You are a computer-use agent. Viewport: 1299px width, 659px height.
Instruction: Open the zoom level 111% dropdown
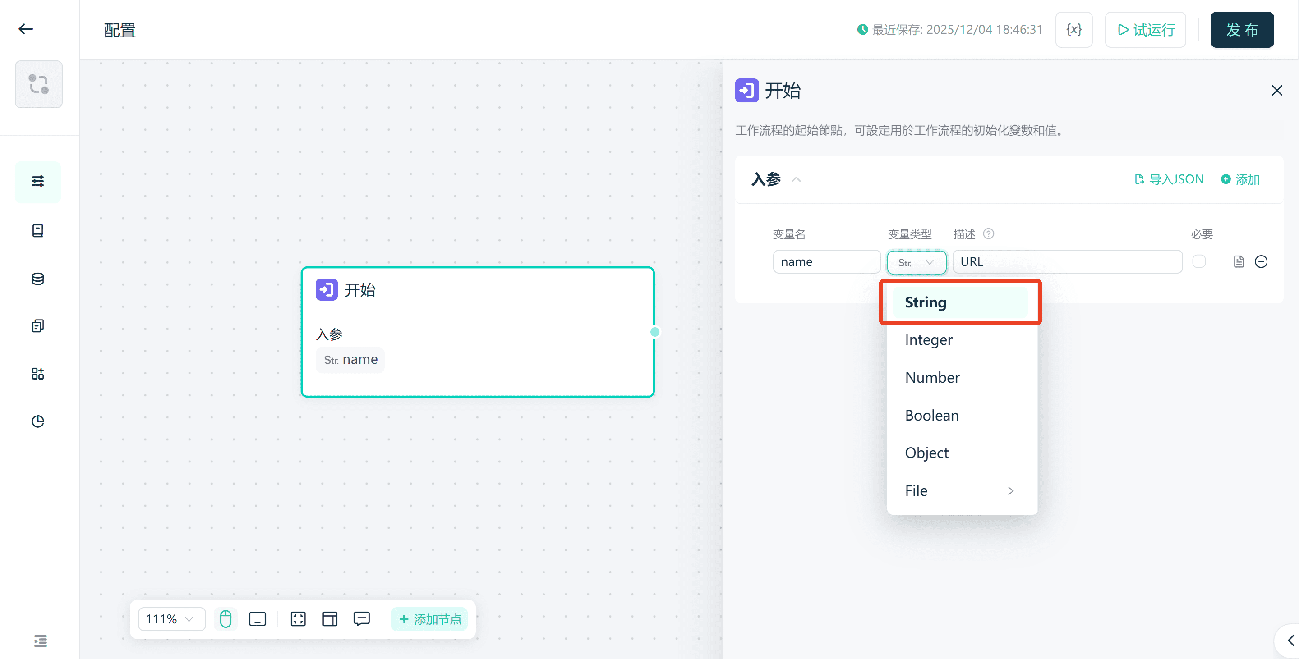171,619
